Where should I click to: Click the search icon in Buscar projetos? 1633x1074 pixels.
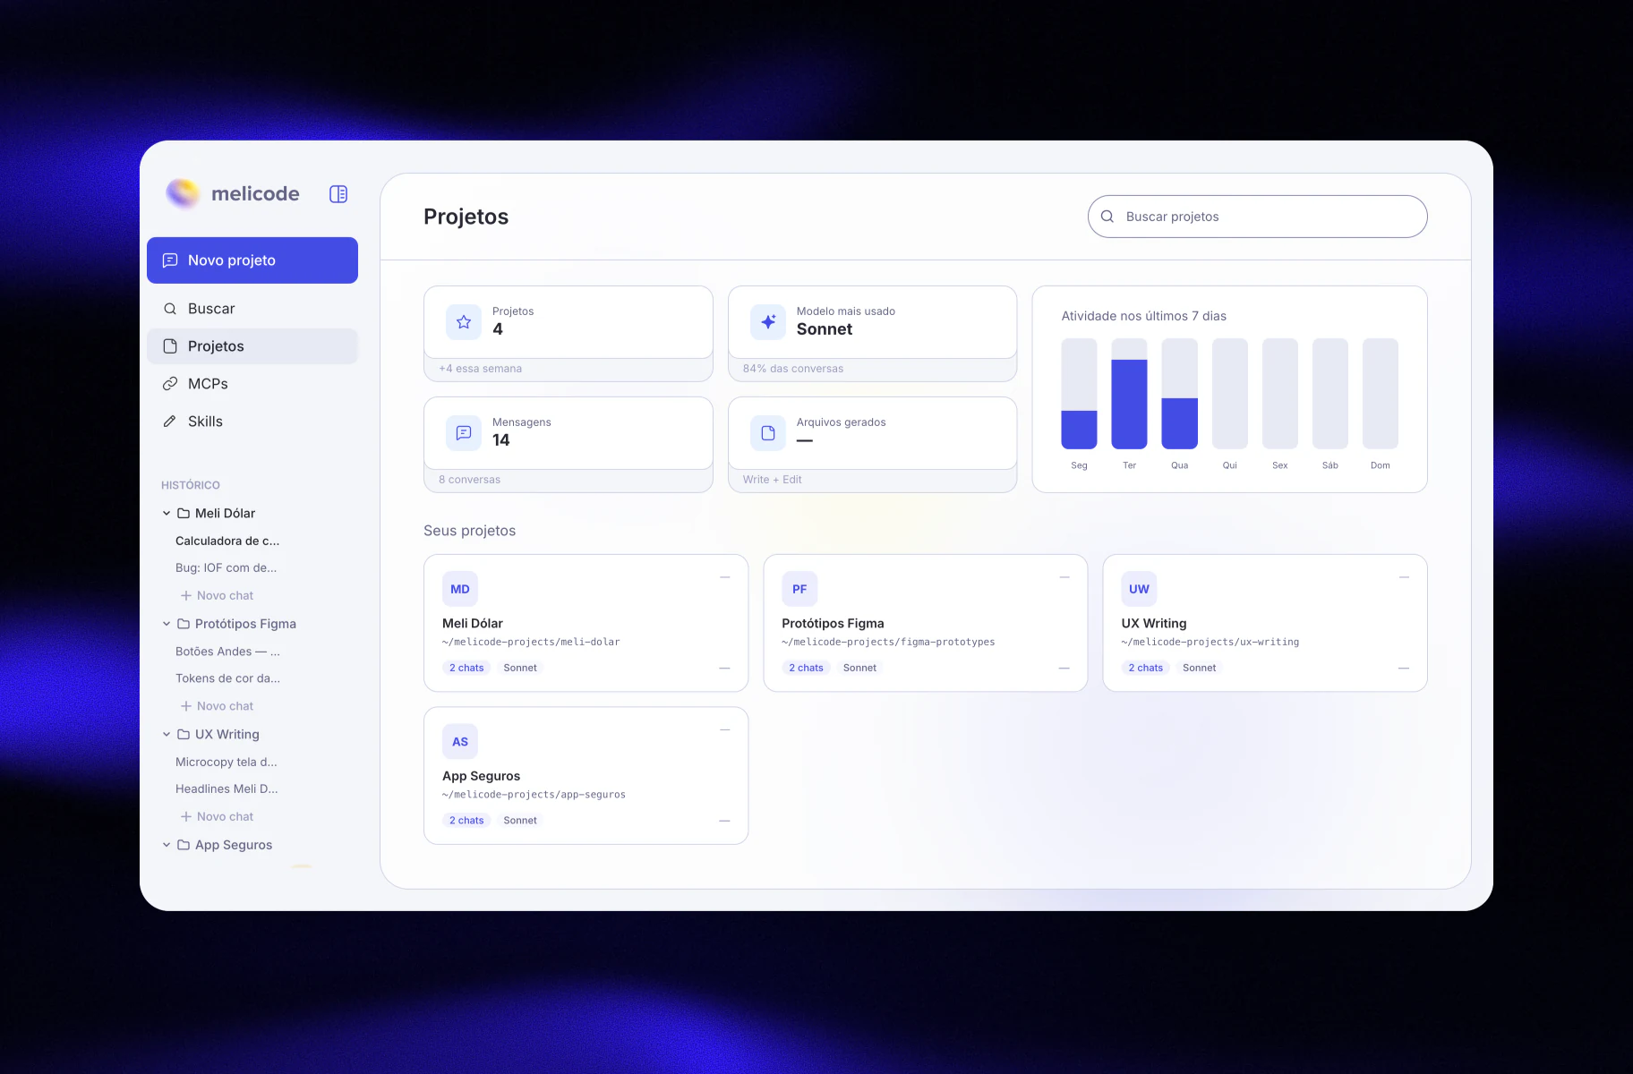(1107, 217)
